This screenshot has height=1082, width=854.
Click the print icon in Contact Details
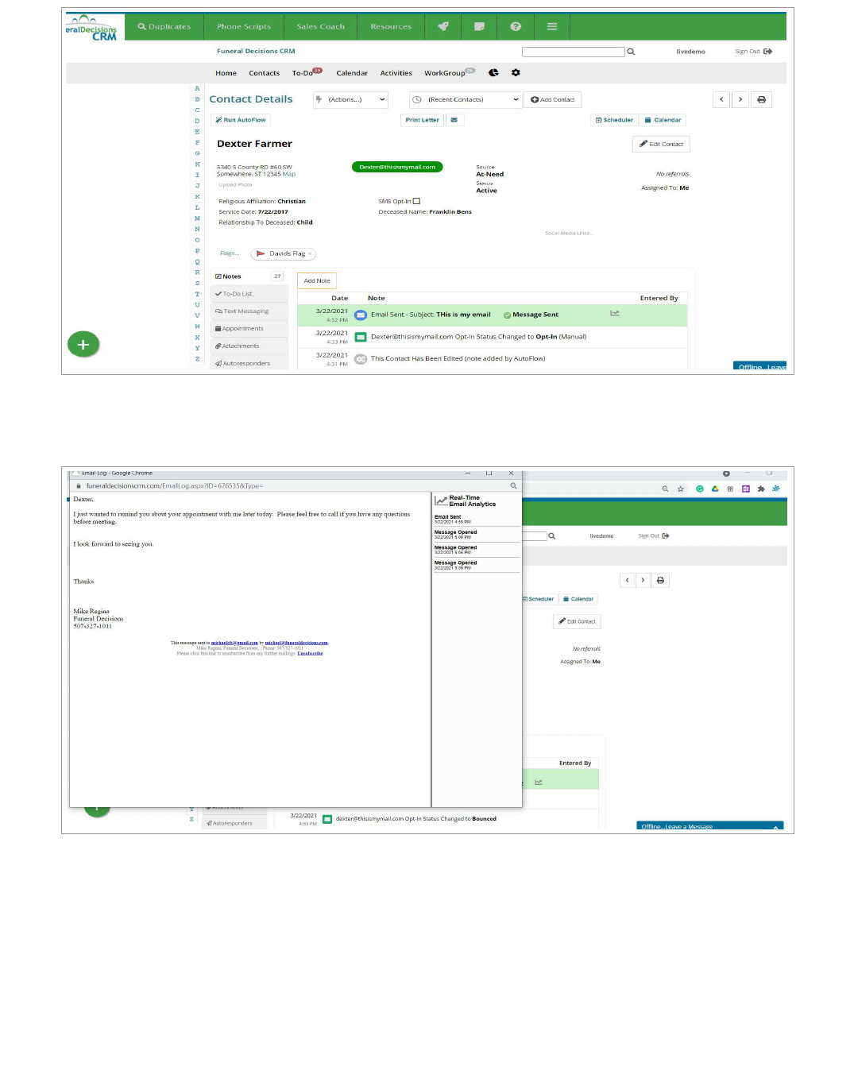point(761,99)
